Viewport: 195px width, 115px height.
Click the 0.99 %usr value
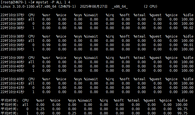pos(46,45)
